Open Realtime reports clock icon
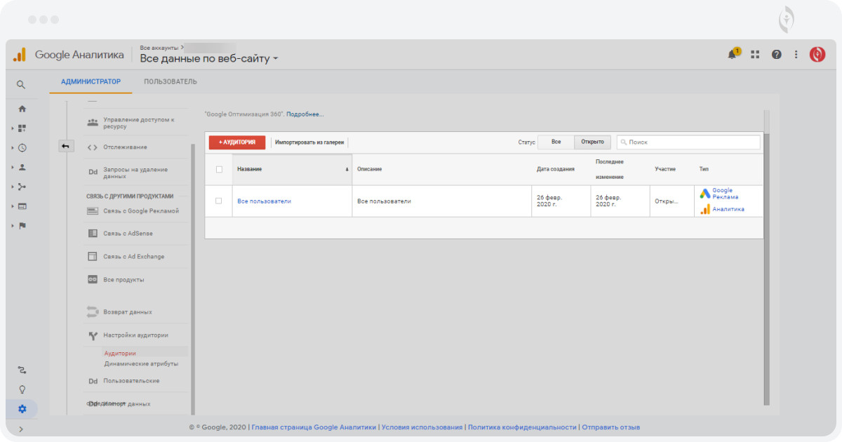 (22, 148)
